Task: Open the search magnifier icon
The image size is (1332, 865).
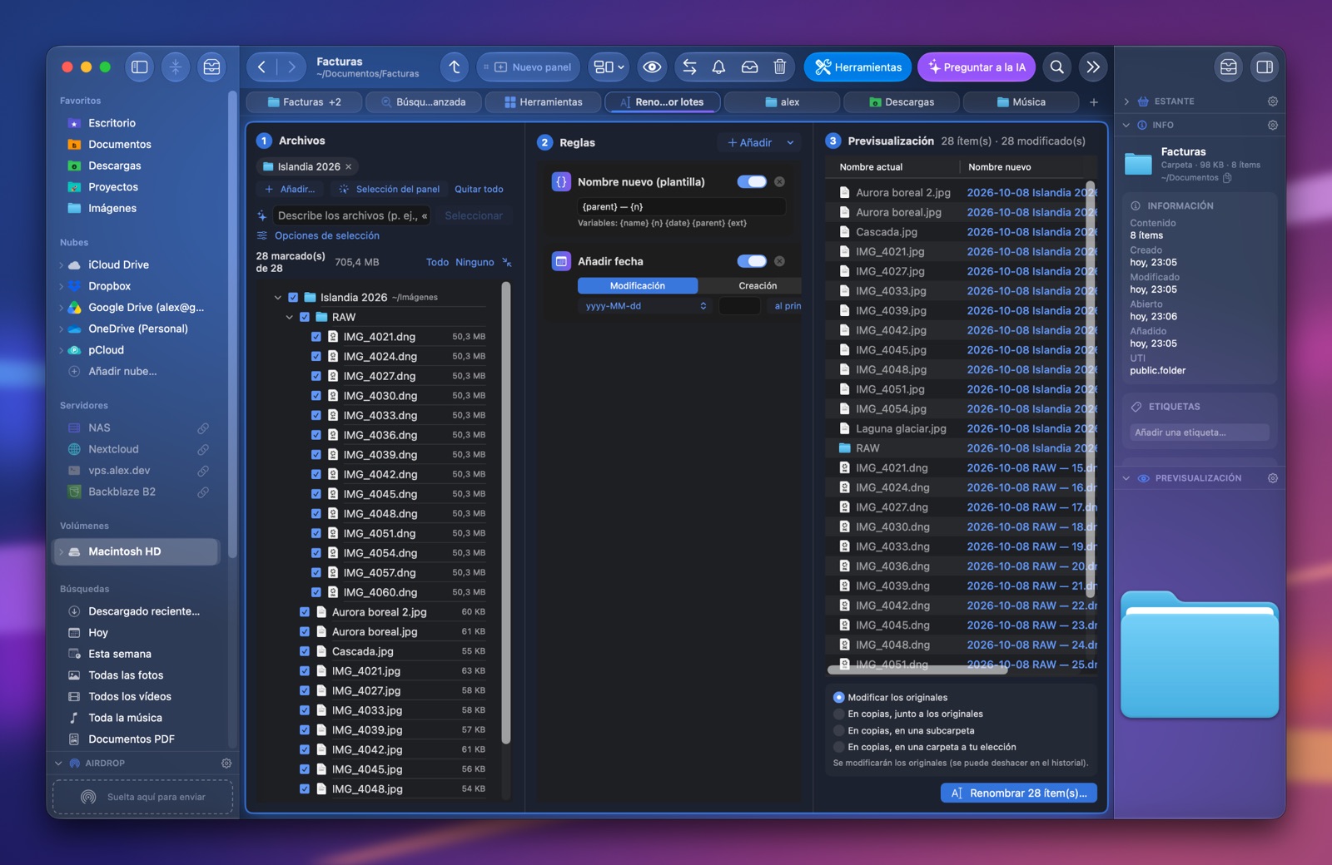Action: pyautogui.click(x=1057, y=67)
